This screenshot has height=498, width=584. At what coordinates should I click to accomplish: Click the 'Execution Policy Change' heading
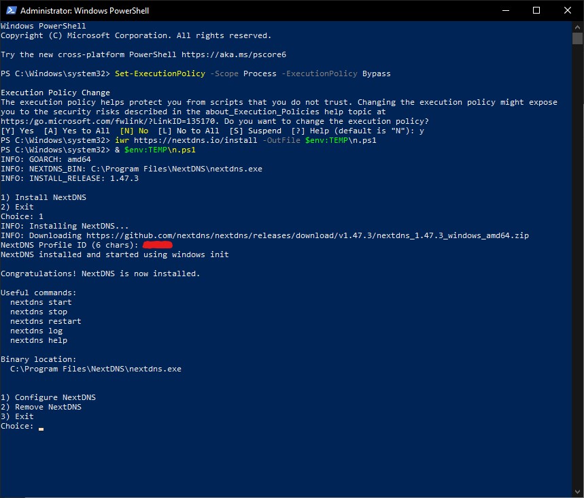pos(55,93)
